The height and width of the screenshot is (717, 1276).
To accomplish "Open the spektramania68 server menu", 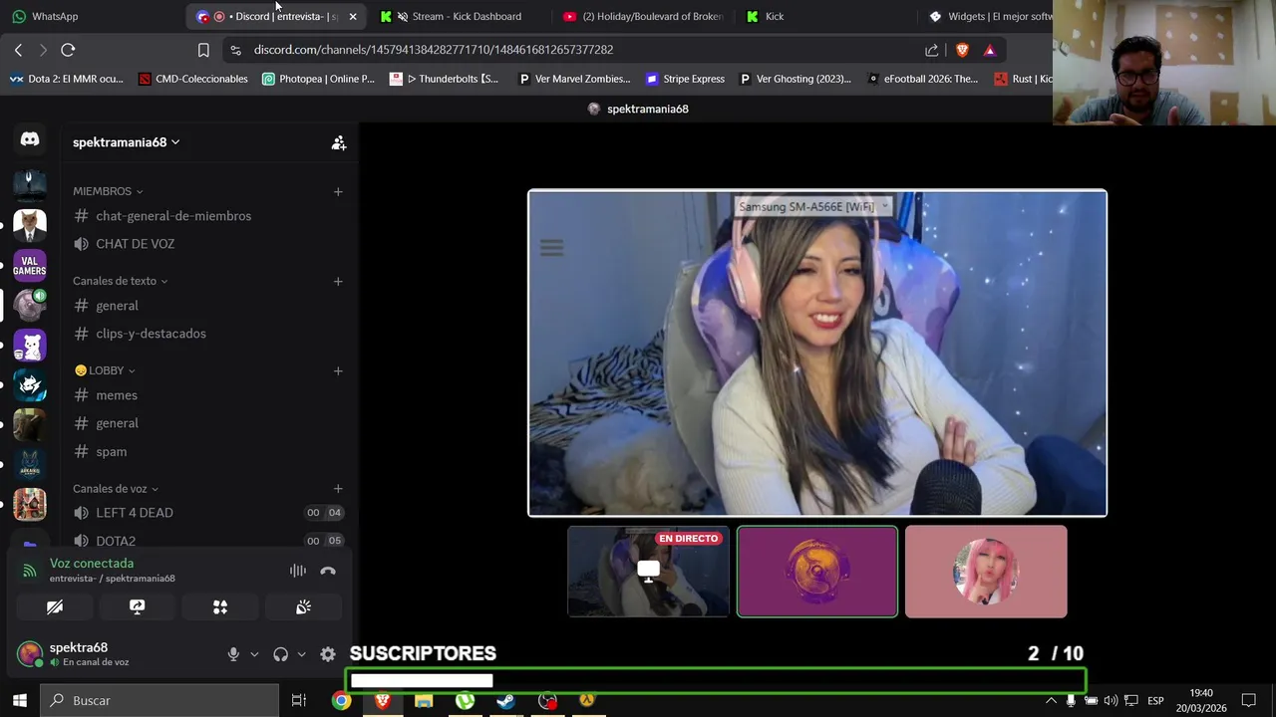I will pos(127,142).
